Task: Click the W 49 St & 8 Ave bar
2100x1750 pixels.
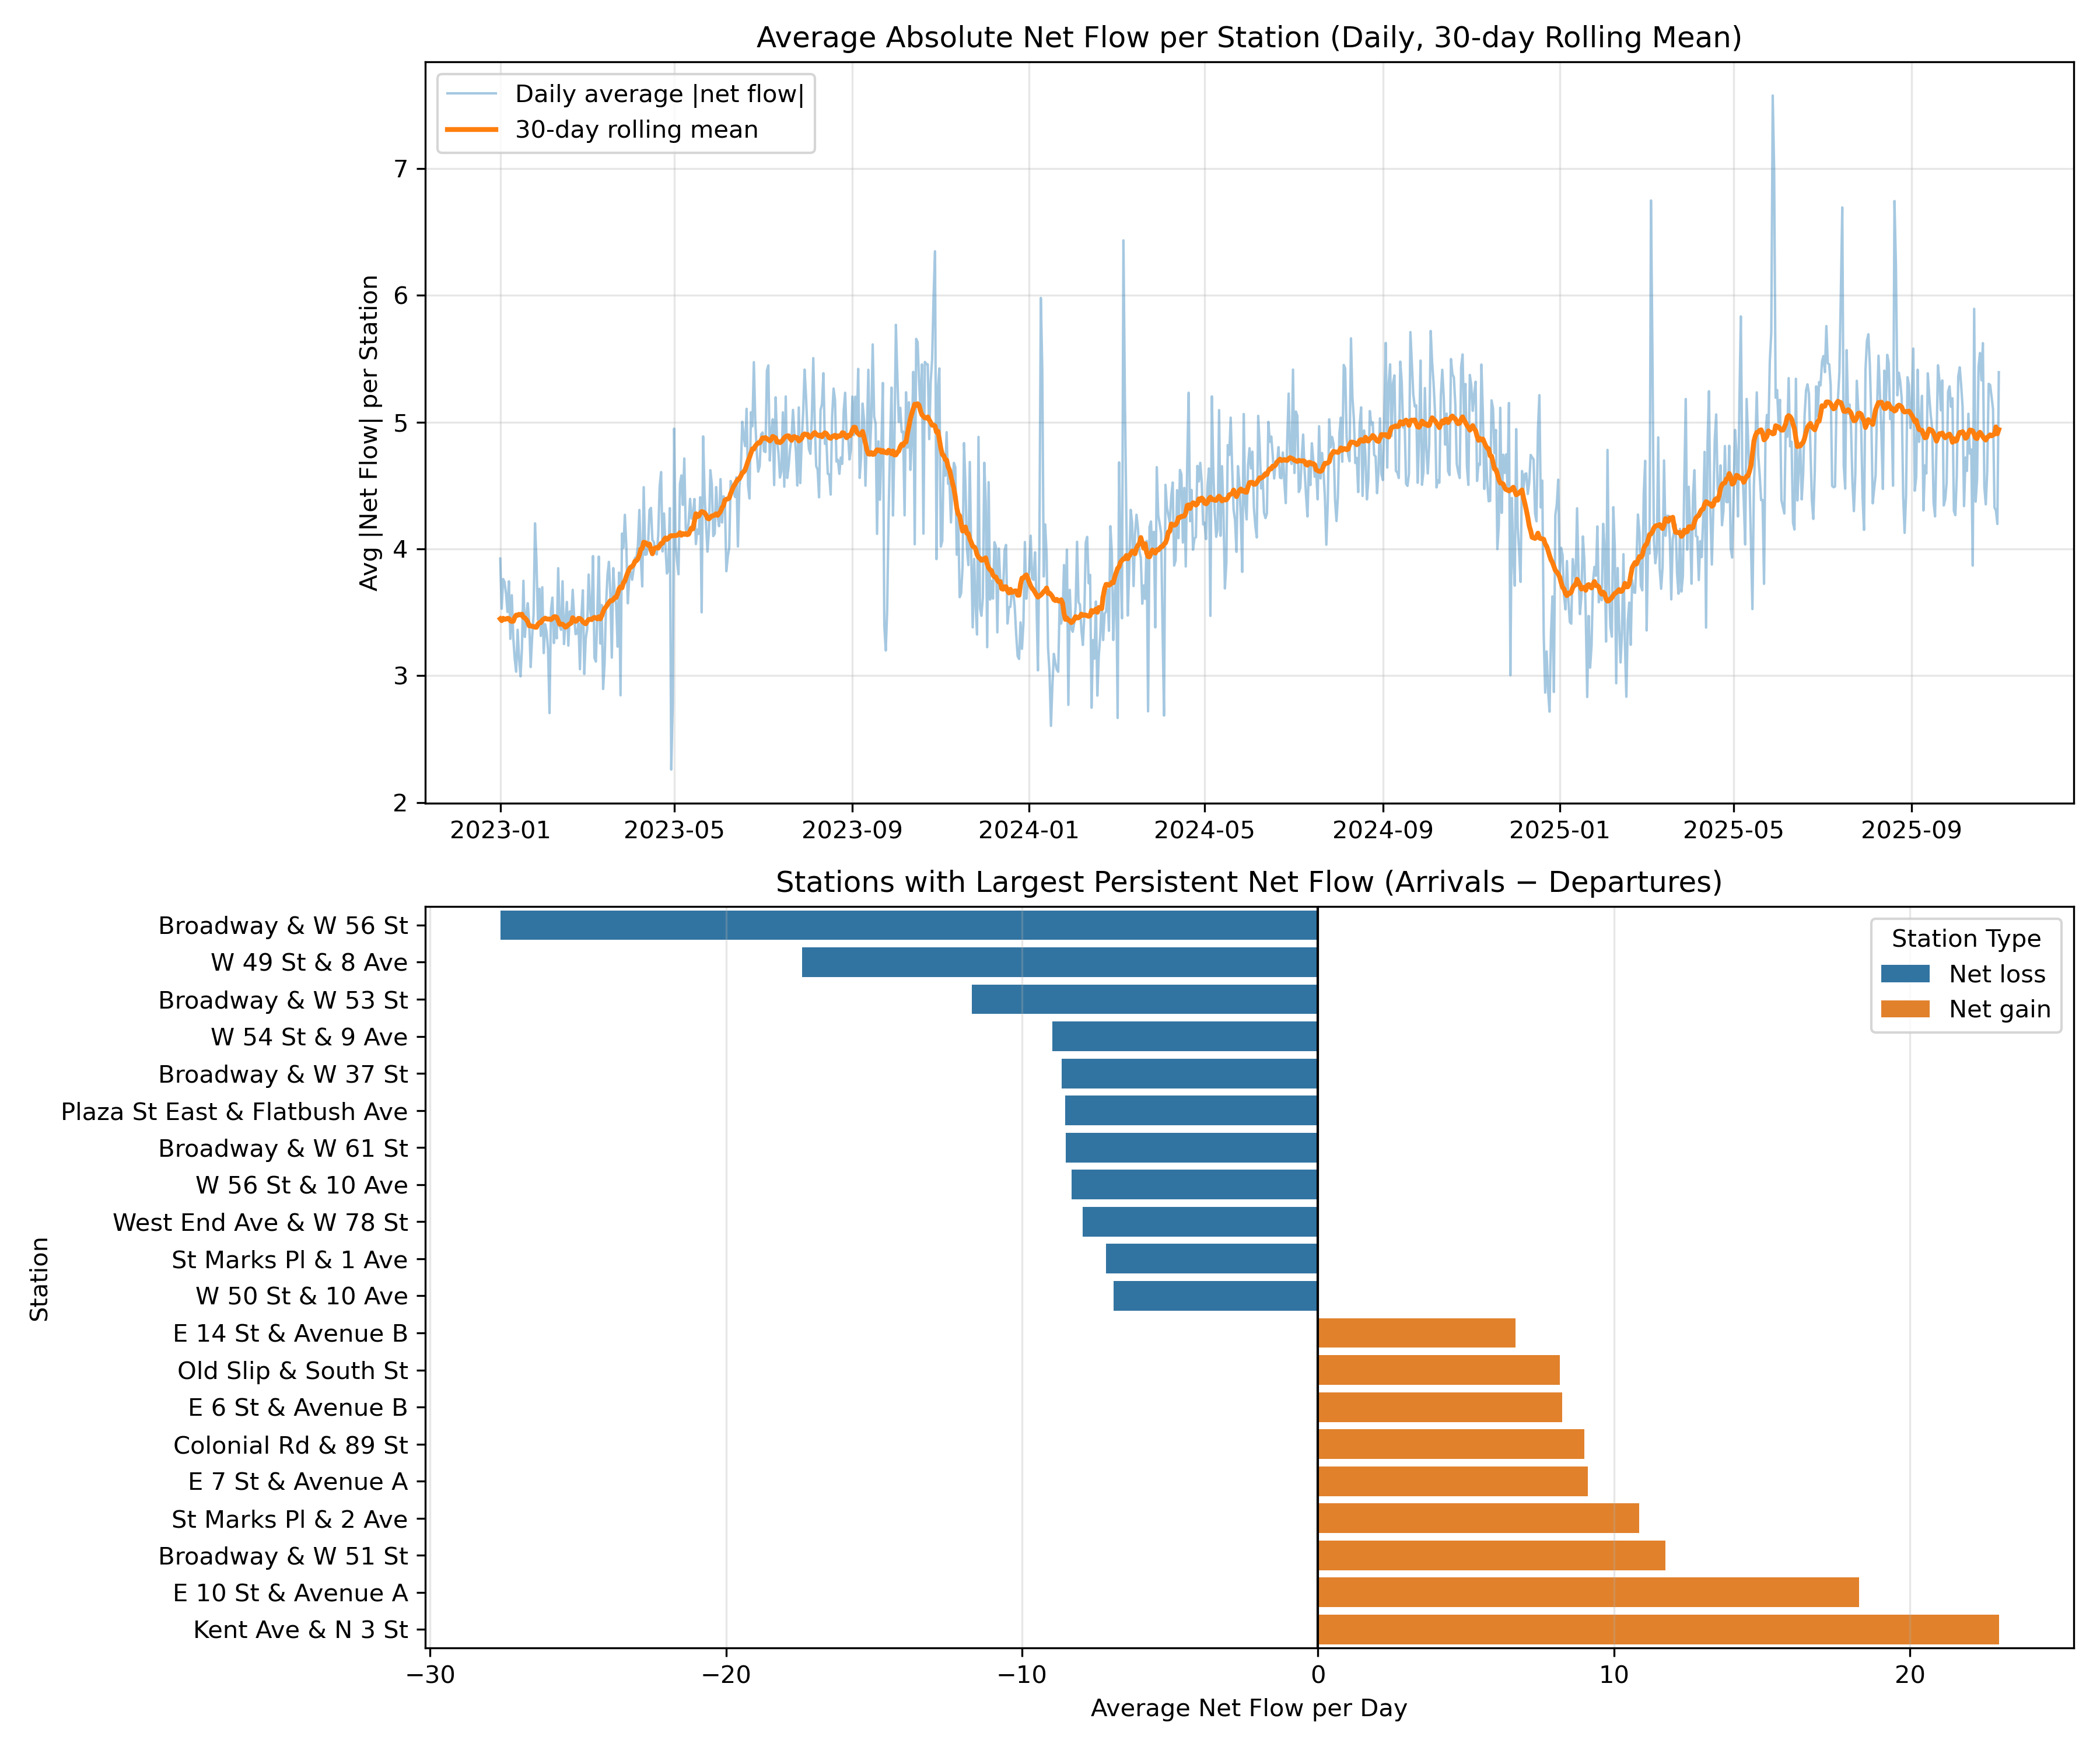Action: (1059, 962)
